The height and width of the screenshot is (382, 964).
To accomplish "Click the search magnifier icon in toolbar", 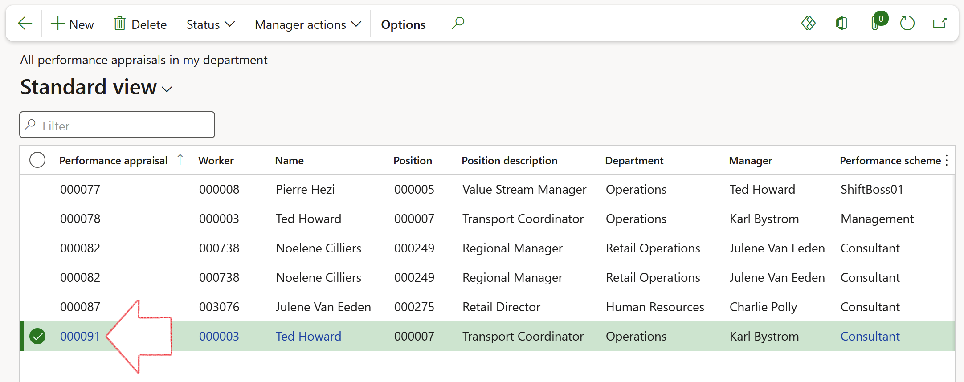I will (x=457, y=23).
